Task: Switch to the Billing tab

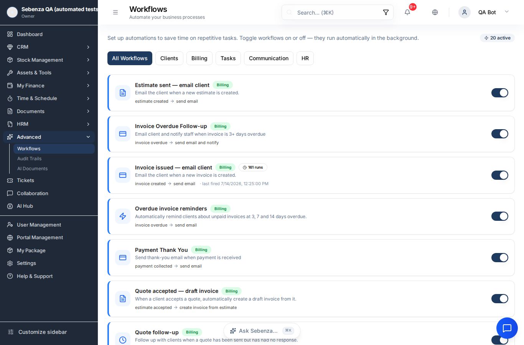Action: (x=199, y=58)
